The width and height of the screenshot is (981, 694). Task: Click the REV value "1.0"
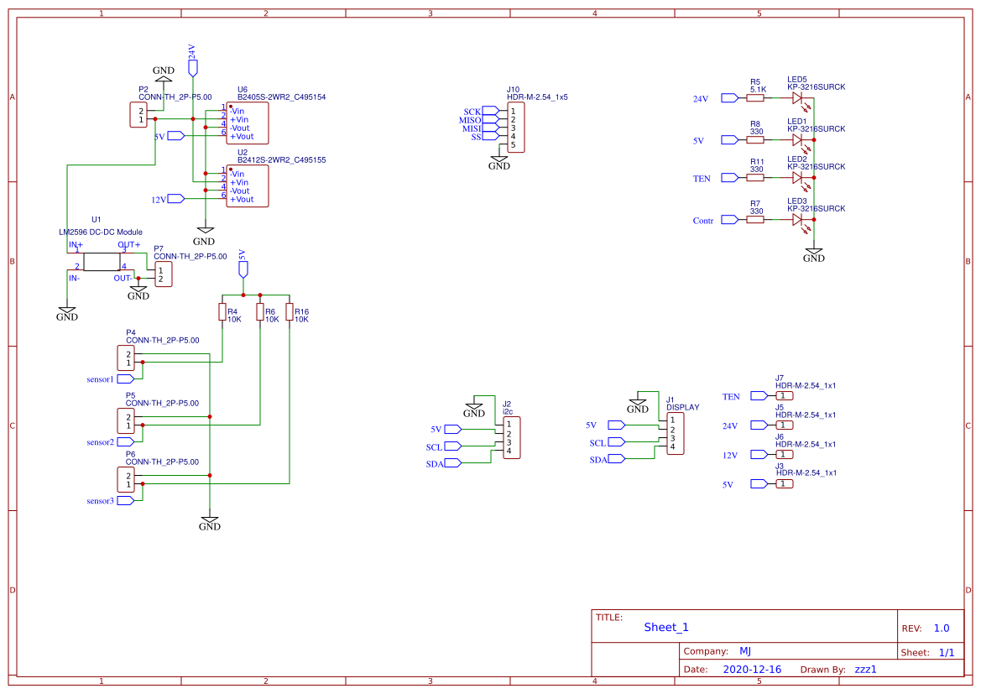(x=942, y=629)
